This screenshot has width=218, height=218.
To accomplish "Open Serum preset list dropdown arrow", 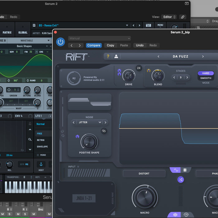I will point(127,25).
